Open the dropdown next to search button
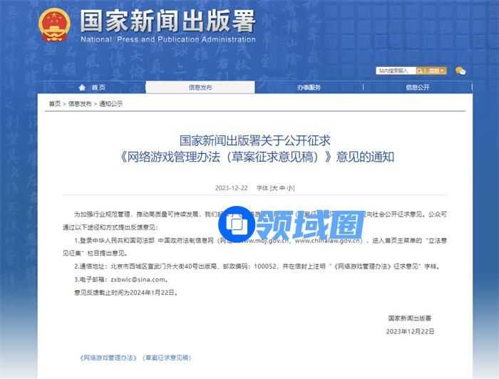Image resolution: width=499 pixels, height=379 pixels. tap(443, 71)
